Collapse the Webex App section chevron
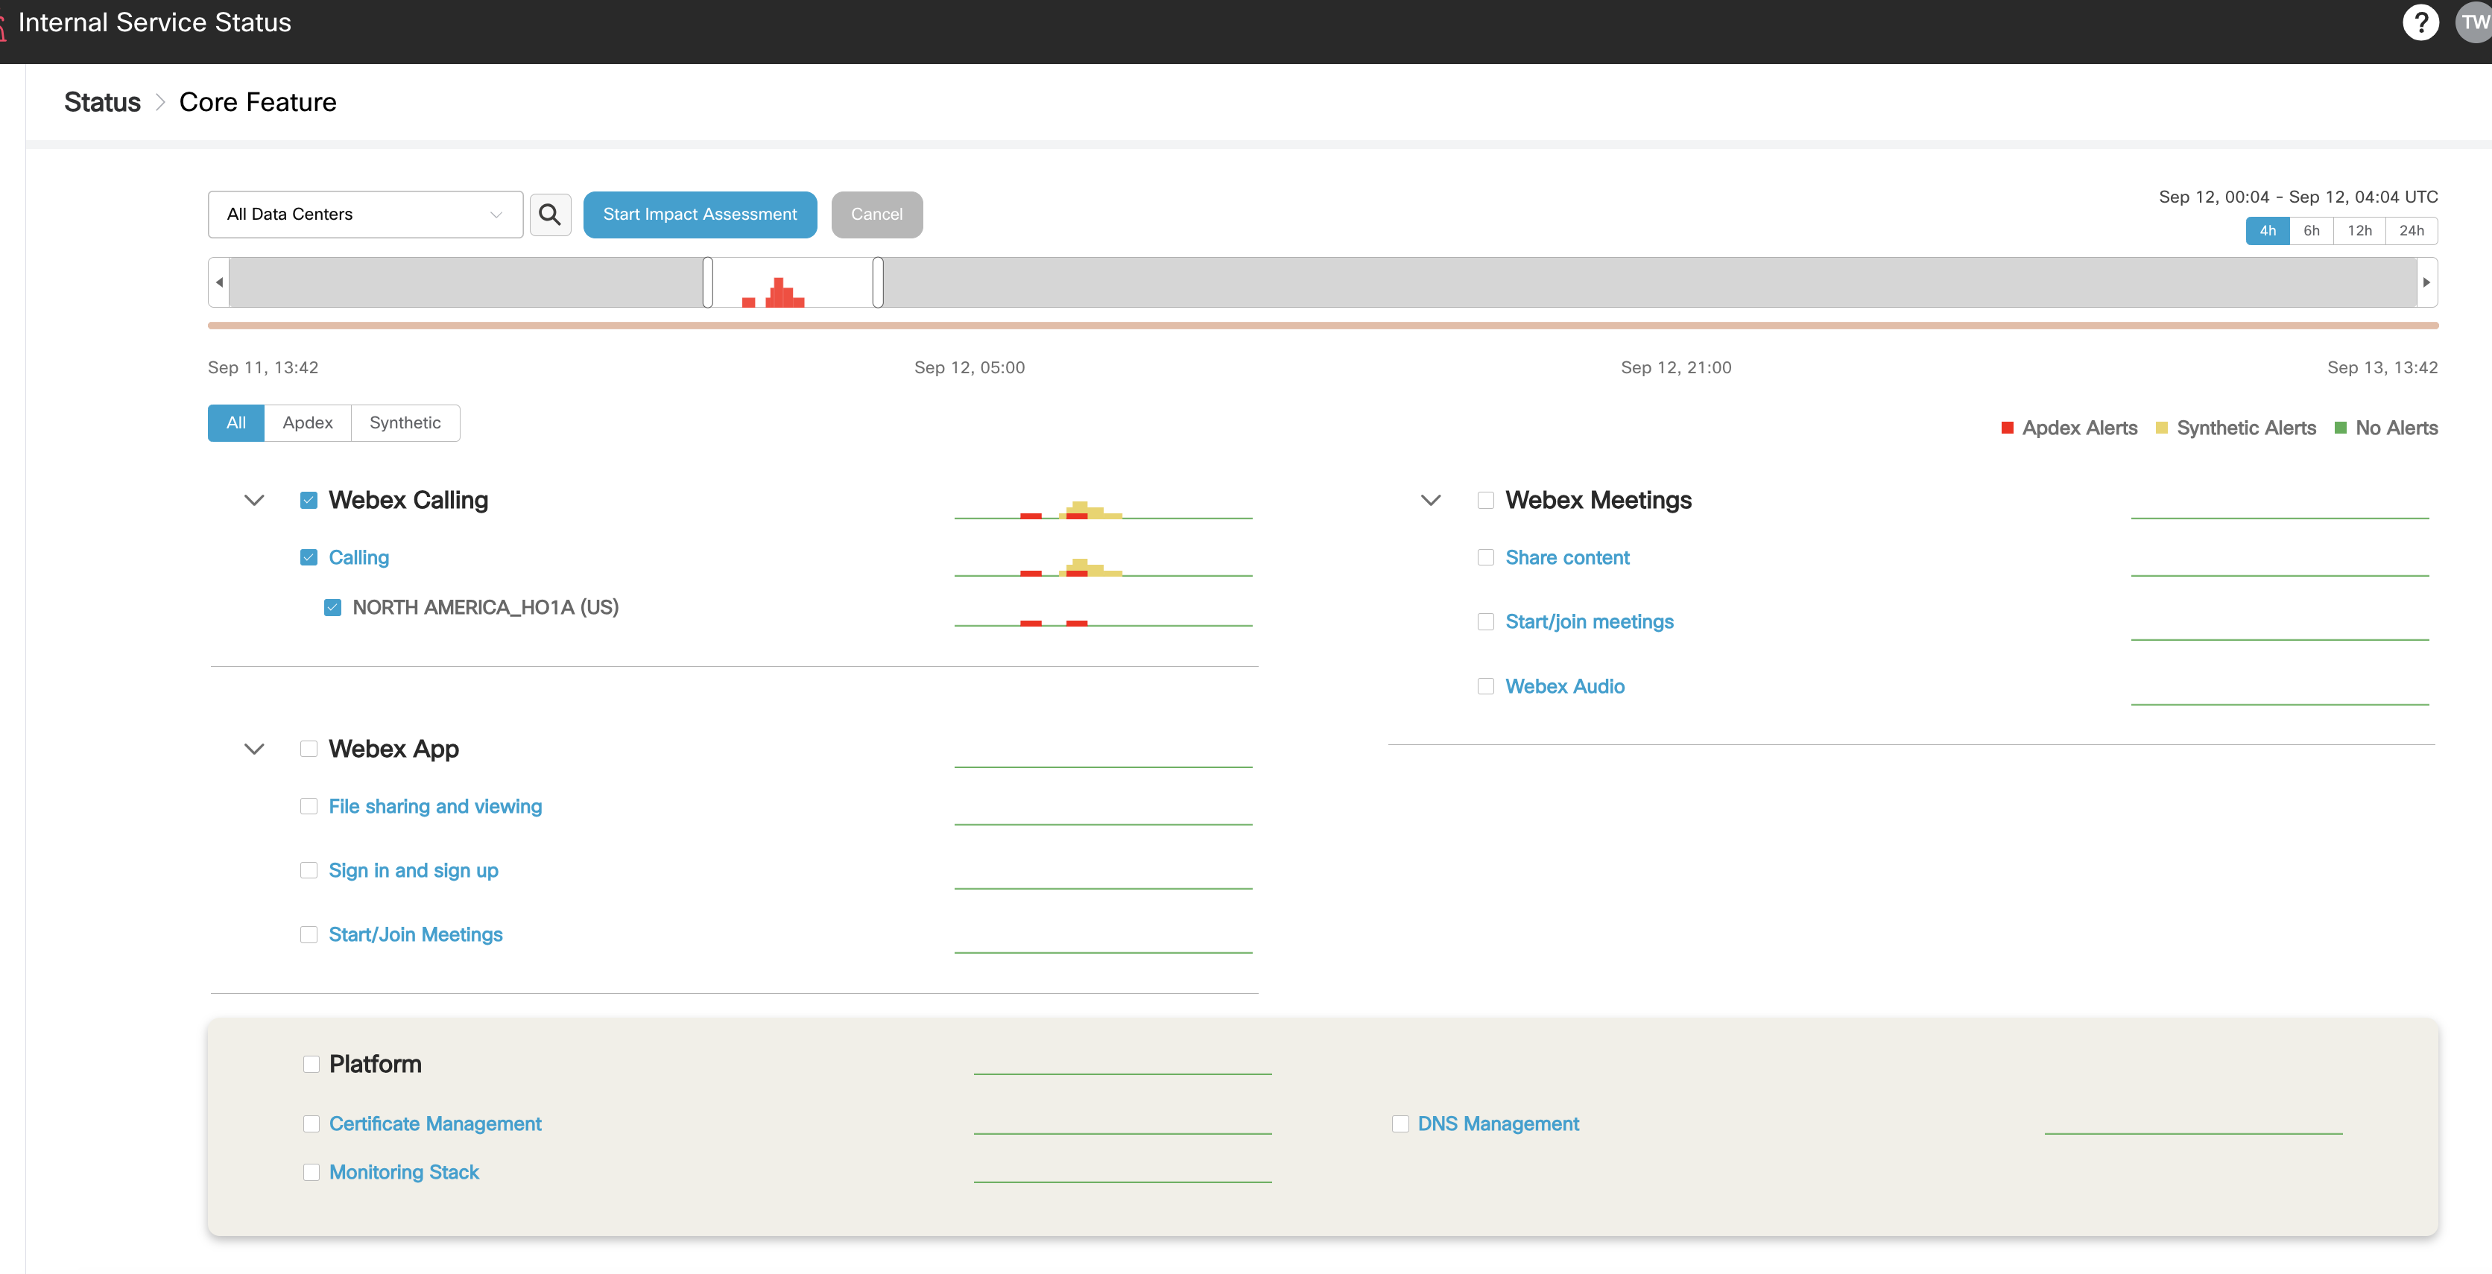 pyautogui.click(x=253, y=749)
